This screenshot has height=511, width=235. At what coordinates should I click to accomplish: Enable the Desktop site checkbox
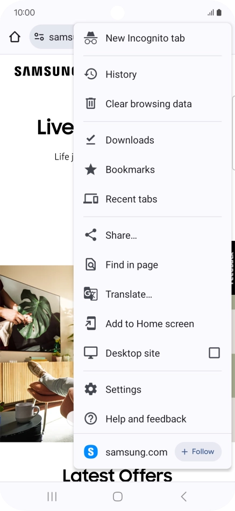[214, 353]
